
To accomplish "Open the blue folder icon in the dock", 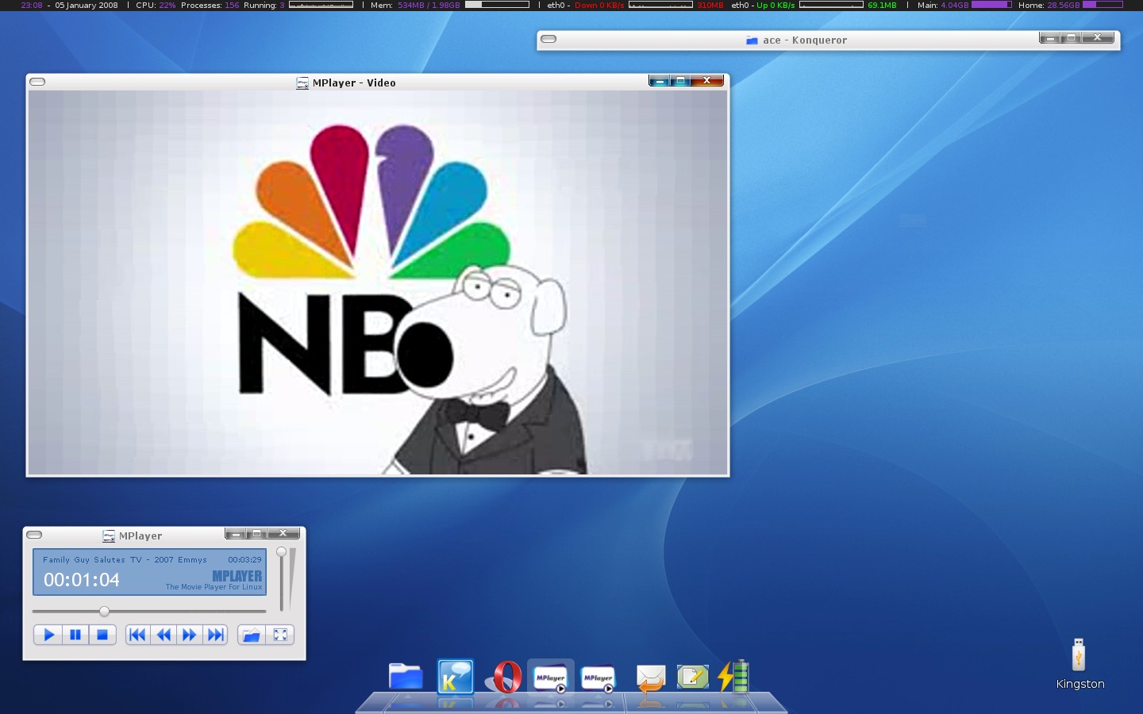I will click(x=406, y=677).
